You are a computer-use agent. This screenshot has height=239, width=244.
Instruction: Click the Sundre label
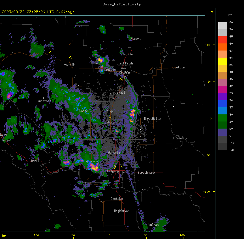pyautogui.click(x=83, y=111)
